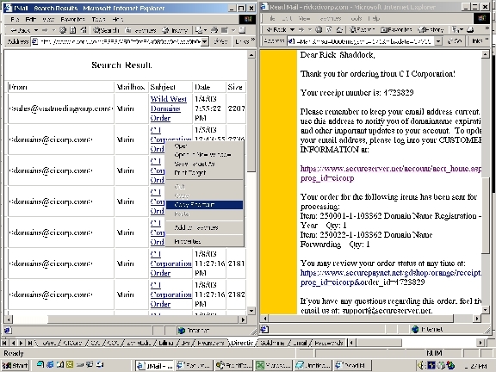496x372 pixels.
Task: Expand address dropdown in IMail search window
Action: (205, 41)
